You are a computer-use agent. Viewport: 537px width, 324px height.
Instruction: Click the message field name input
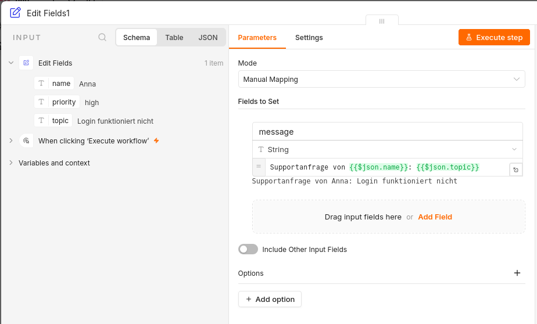387,132
